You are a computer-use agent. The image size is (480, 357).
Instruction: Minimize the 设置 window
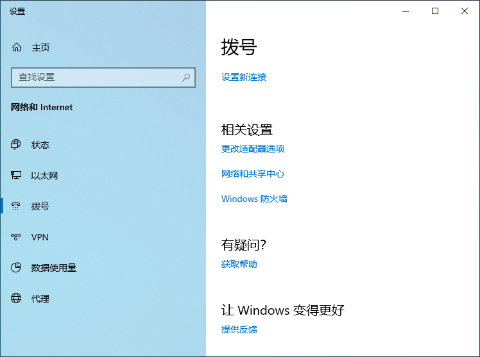click(406, 11)
